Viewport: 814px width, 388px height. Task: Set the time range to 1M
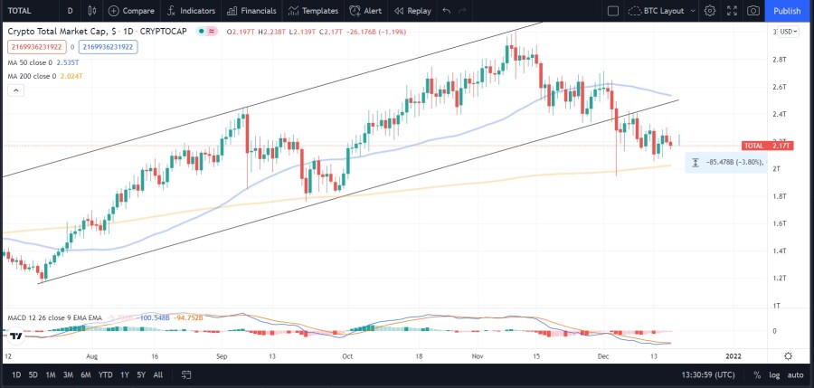tap(51, 374)
